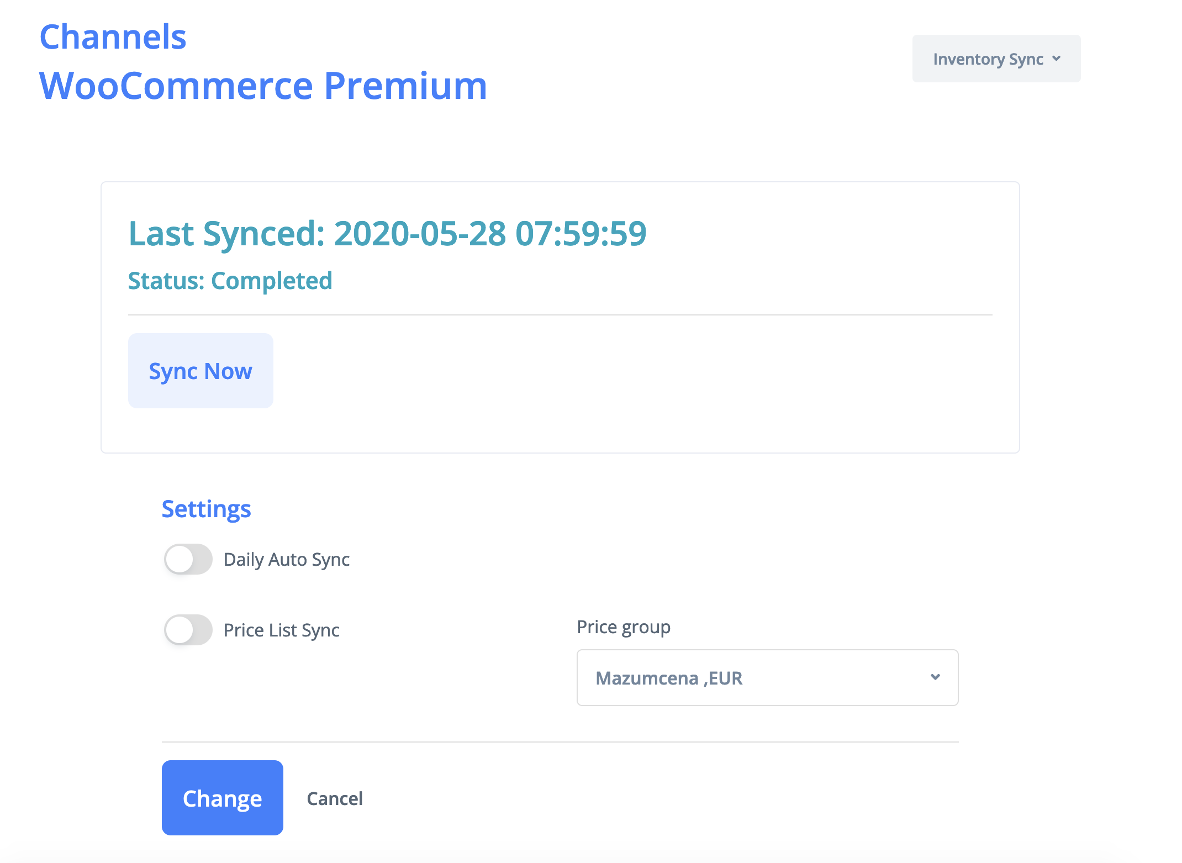Viewport: 1182px width, 863px height.
Task: Click the WooCommerce Premium heading
Action: pos(263,86)
